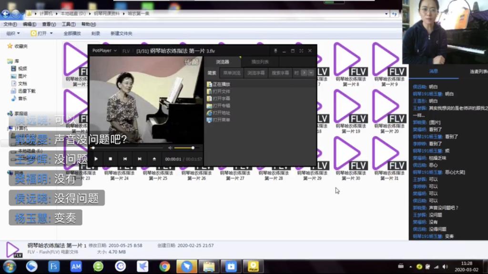Open the dropdown arrow next to 打开
Screen dimensions: 488x274
tap(52, 33)
